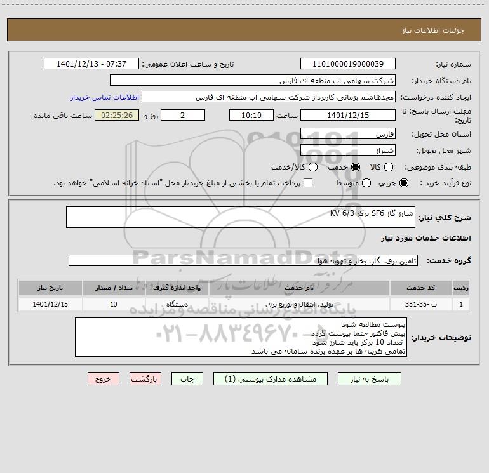Click the buyer organization name field
This screenshot has height=473, width=489.
coord(253,80)
